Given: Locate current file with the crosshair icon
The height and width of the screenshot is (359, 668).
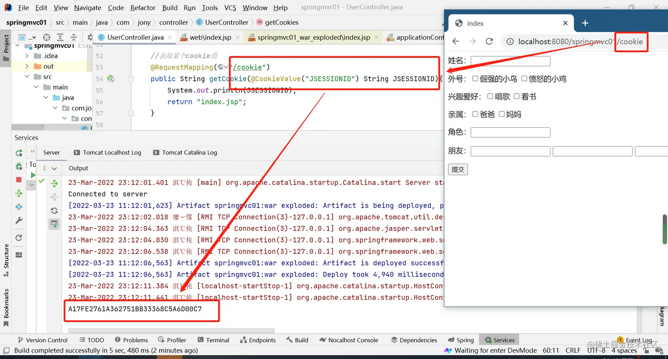Looking at the screenshot, I should tap(46, 37).
